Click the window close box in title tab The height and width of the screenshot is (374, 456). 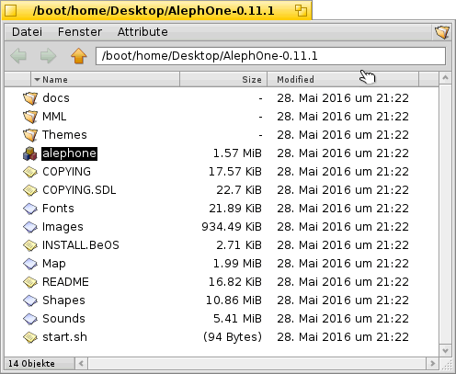pos(11,11)
